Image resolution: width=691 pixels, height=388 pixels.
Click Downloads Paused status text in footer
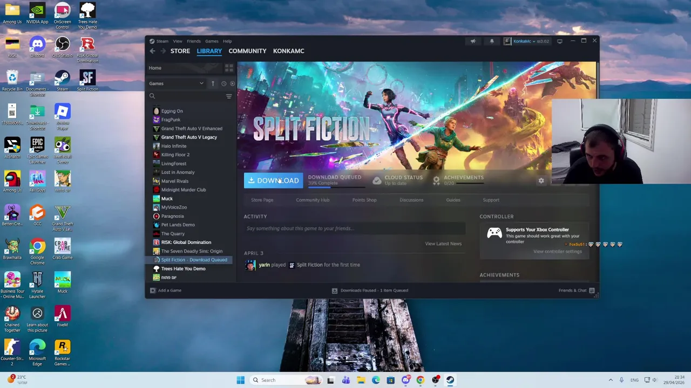[374, 290]
